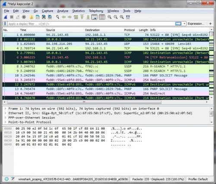Open the Analyze menu
The width and height of the screenshot is (216, 184).
tap(63, 11)
